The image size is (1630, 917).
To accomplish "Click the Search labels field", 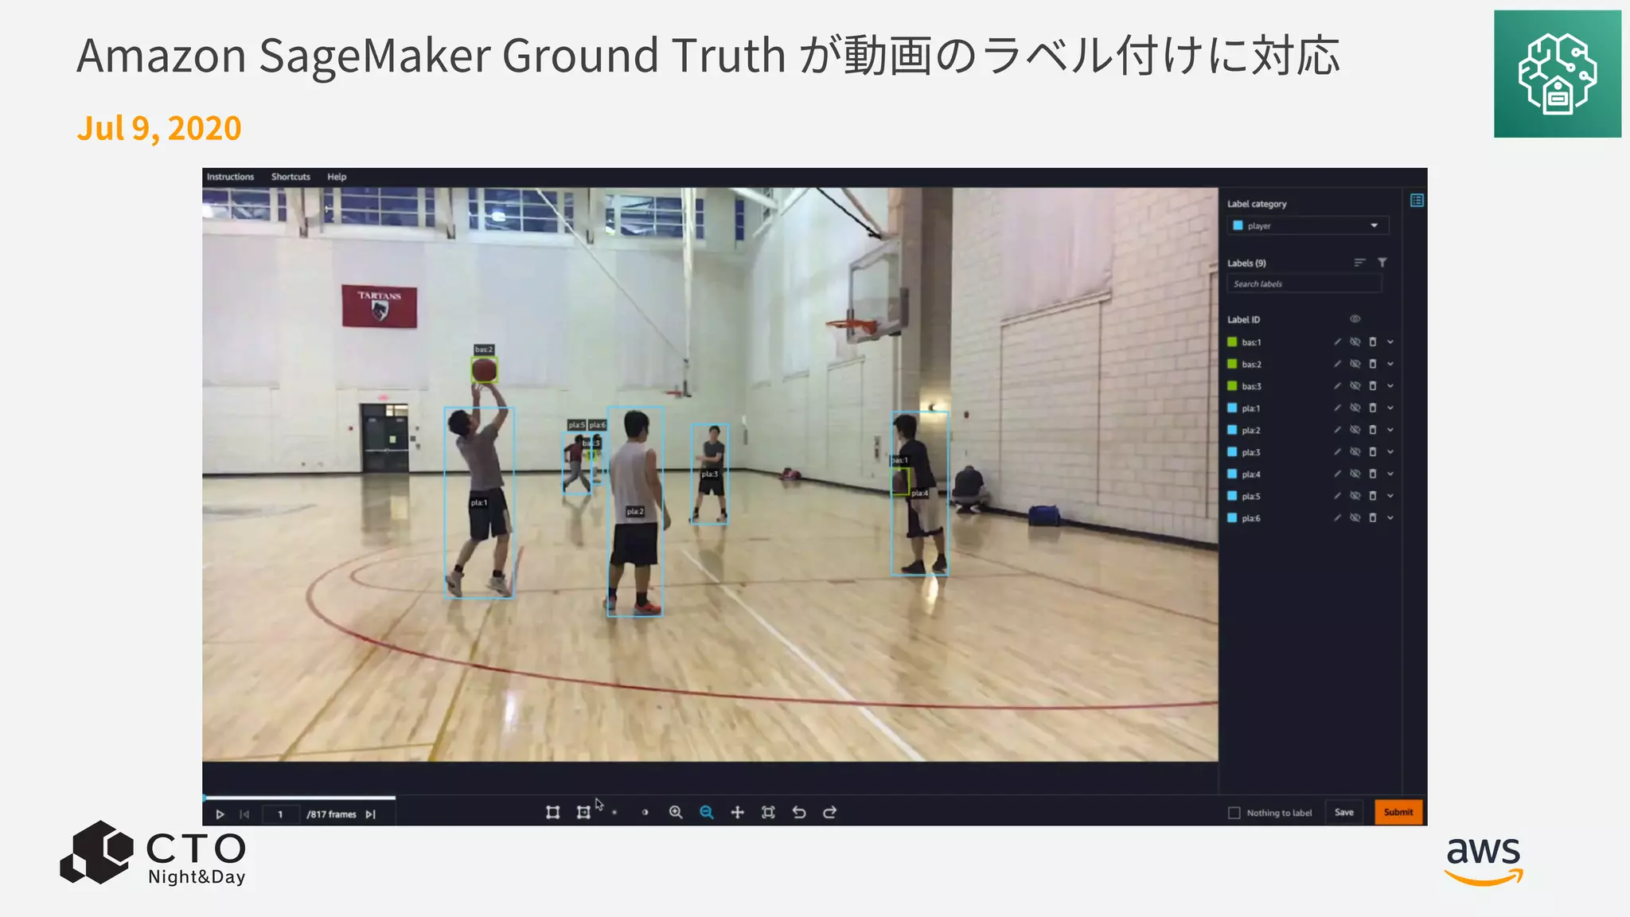I will coord(1304,284).
